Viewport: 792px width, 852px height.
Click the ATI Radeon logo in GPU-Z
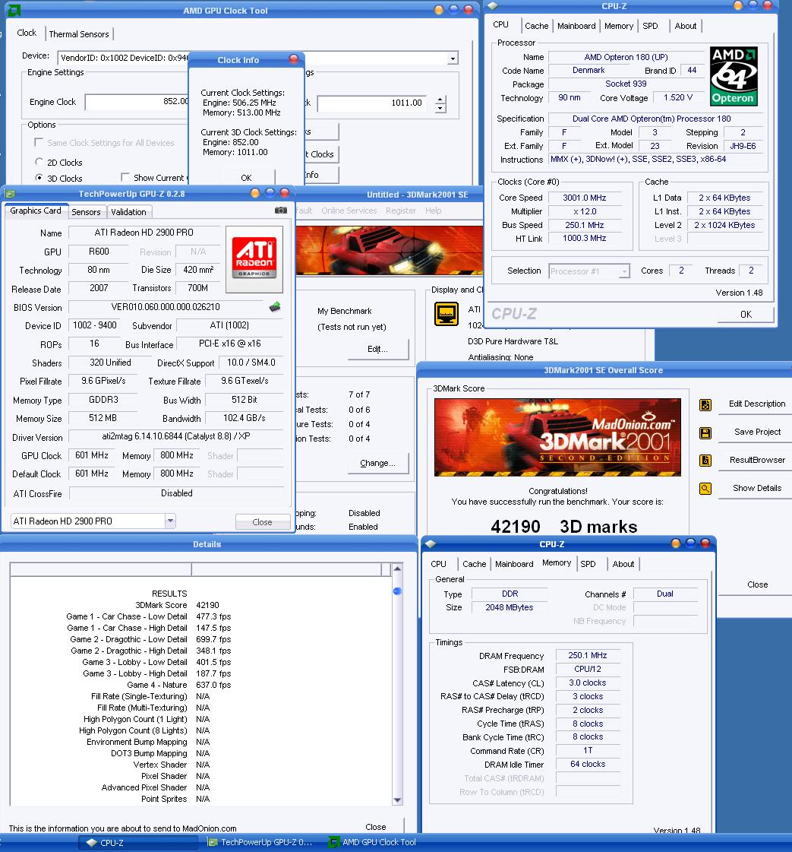tap(254, 259)
